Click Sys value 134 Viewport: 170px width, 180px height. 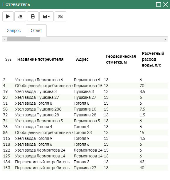[6, 162]
